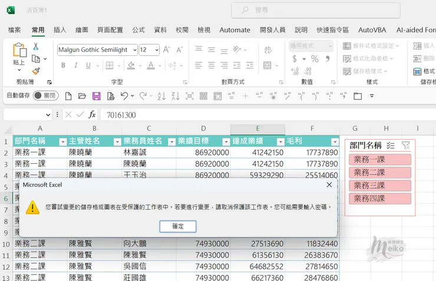Click the Format Painter brush icon
The height and width of the screenshot is (281, 436).
[36, 71]
